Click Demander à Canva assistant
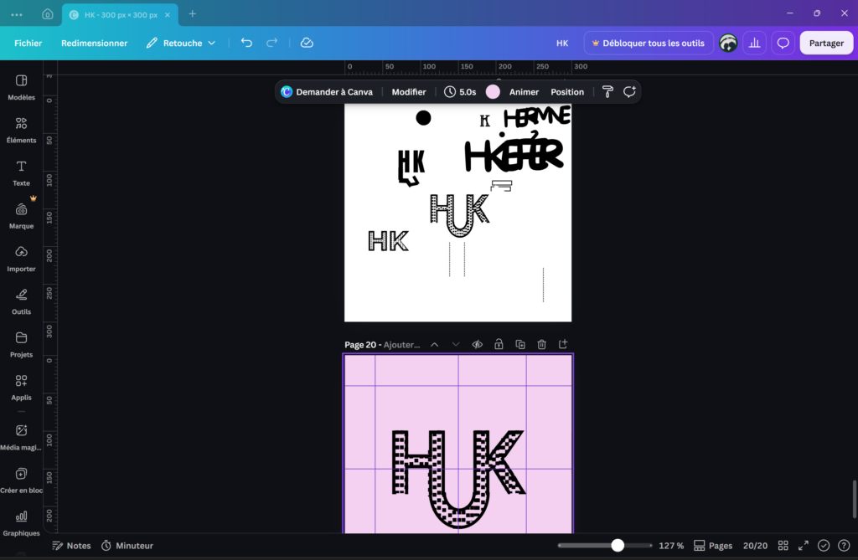Viewport: 858px width, 560px height. [327, 92]
